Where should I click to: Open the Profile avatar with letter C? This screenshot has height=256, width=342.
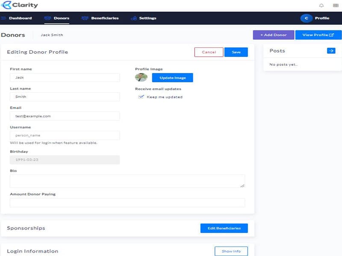click(x=306, y=18)
